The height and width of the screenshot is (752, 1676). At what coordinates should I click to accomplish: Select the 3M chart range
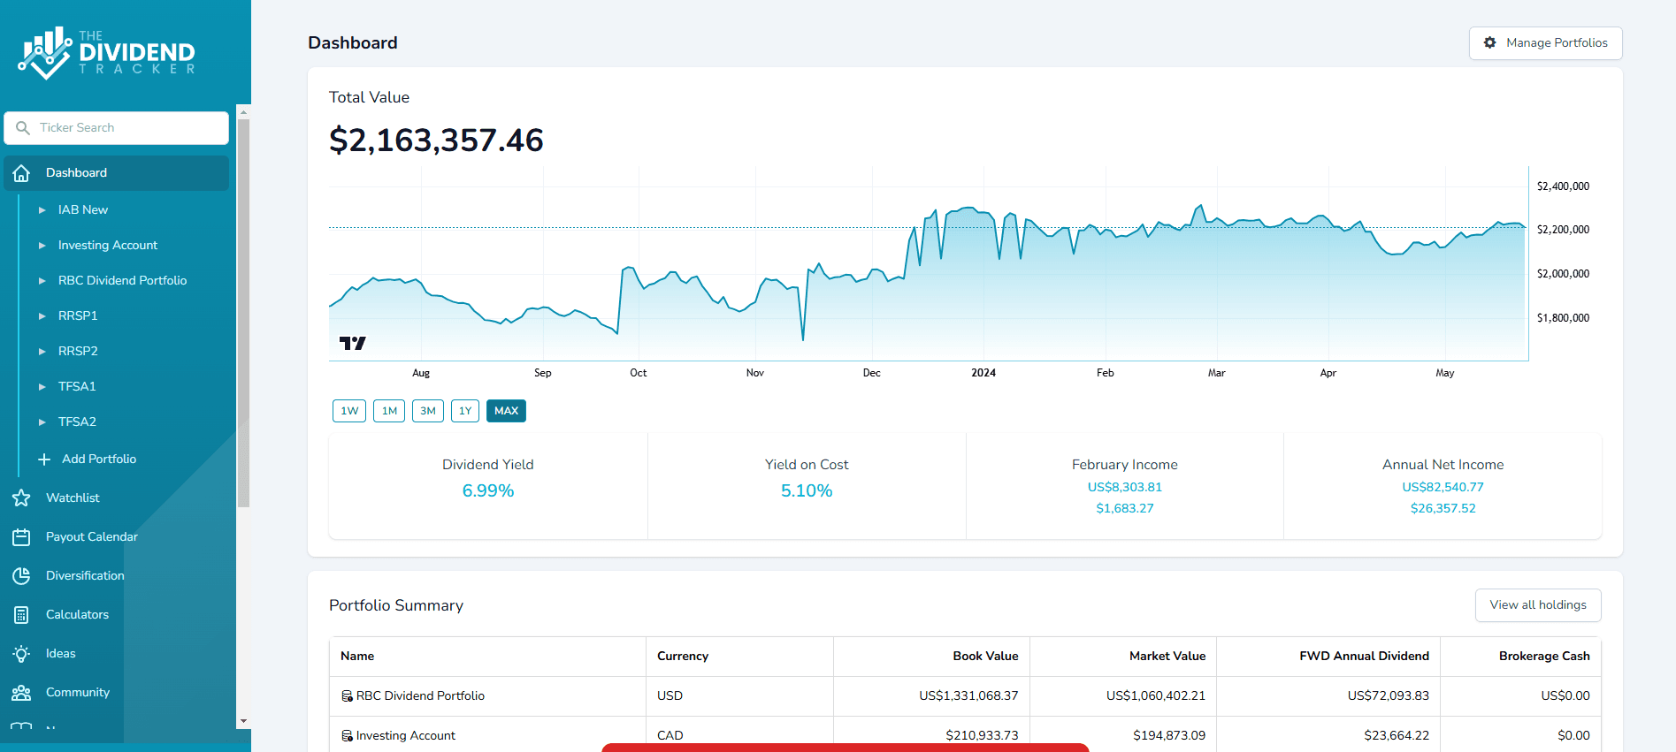(x=428, y=411)
